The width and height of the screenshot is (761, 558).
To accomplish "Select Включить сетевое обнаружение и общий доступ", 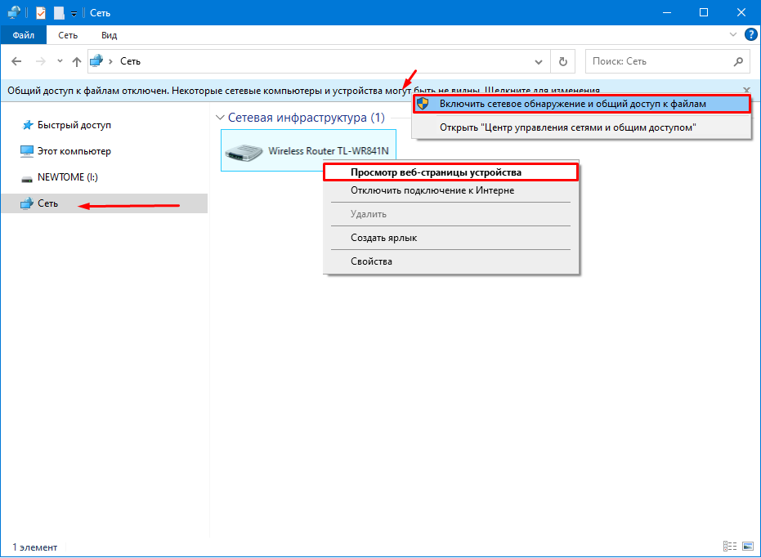I will [x=581, y=104].
